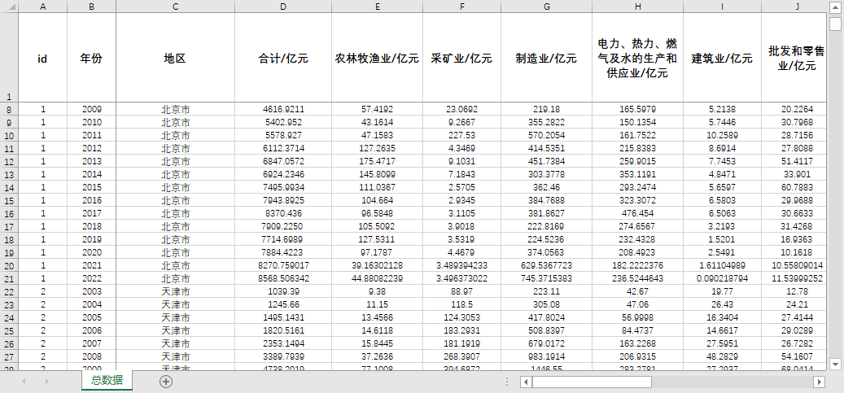Select cell with value 268.3907
Viewport: 844px width, 393px height.
tap(461, 356)
